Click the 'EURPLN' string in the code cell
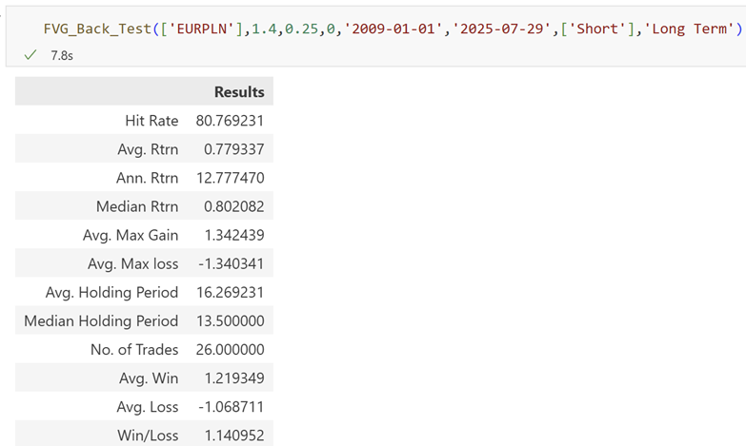This screenshot has width=746, height=446. (x=204, y=29)
